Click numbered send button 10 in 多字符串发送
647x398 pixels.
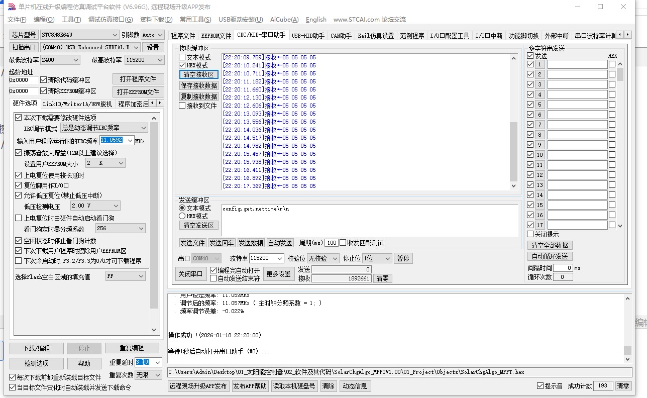coord(540,155)
